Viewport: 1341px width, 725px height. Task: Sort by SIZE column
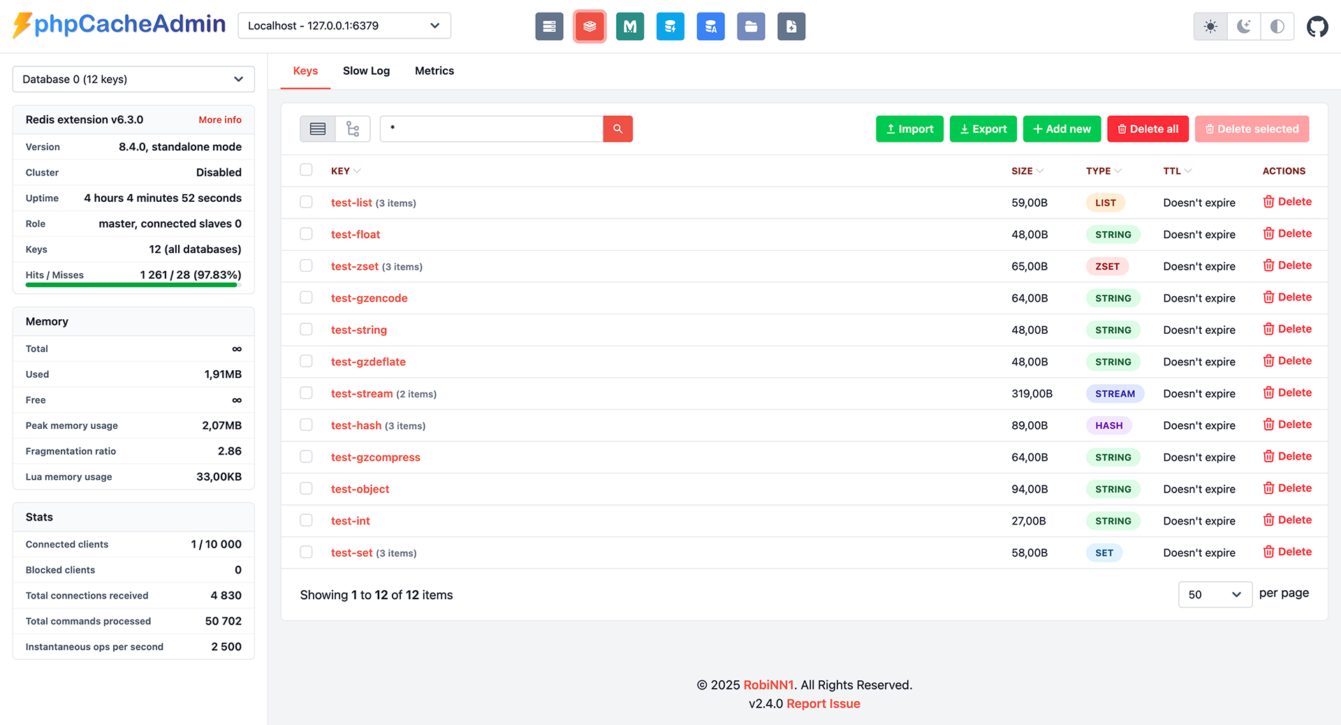coord(1027,171)
